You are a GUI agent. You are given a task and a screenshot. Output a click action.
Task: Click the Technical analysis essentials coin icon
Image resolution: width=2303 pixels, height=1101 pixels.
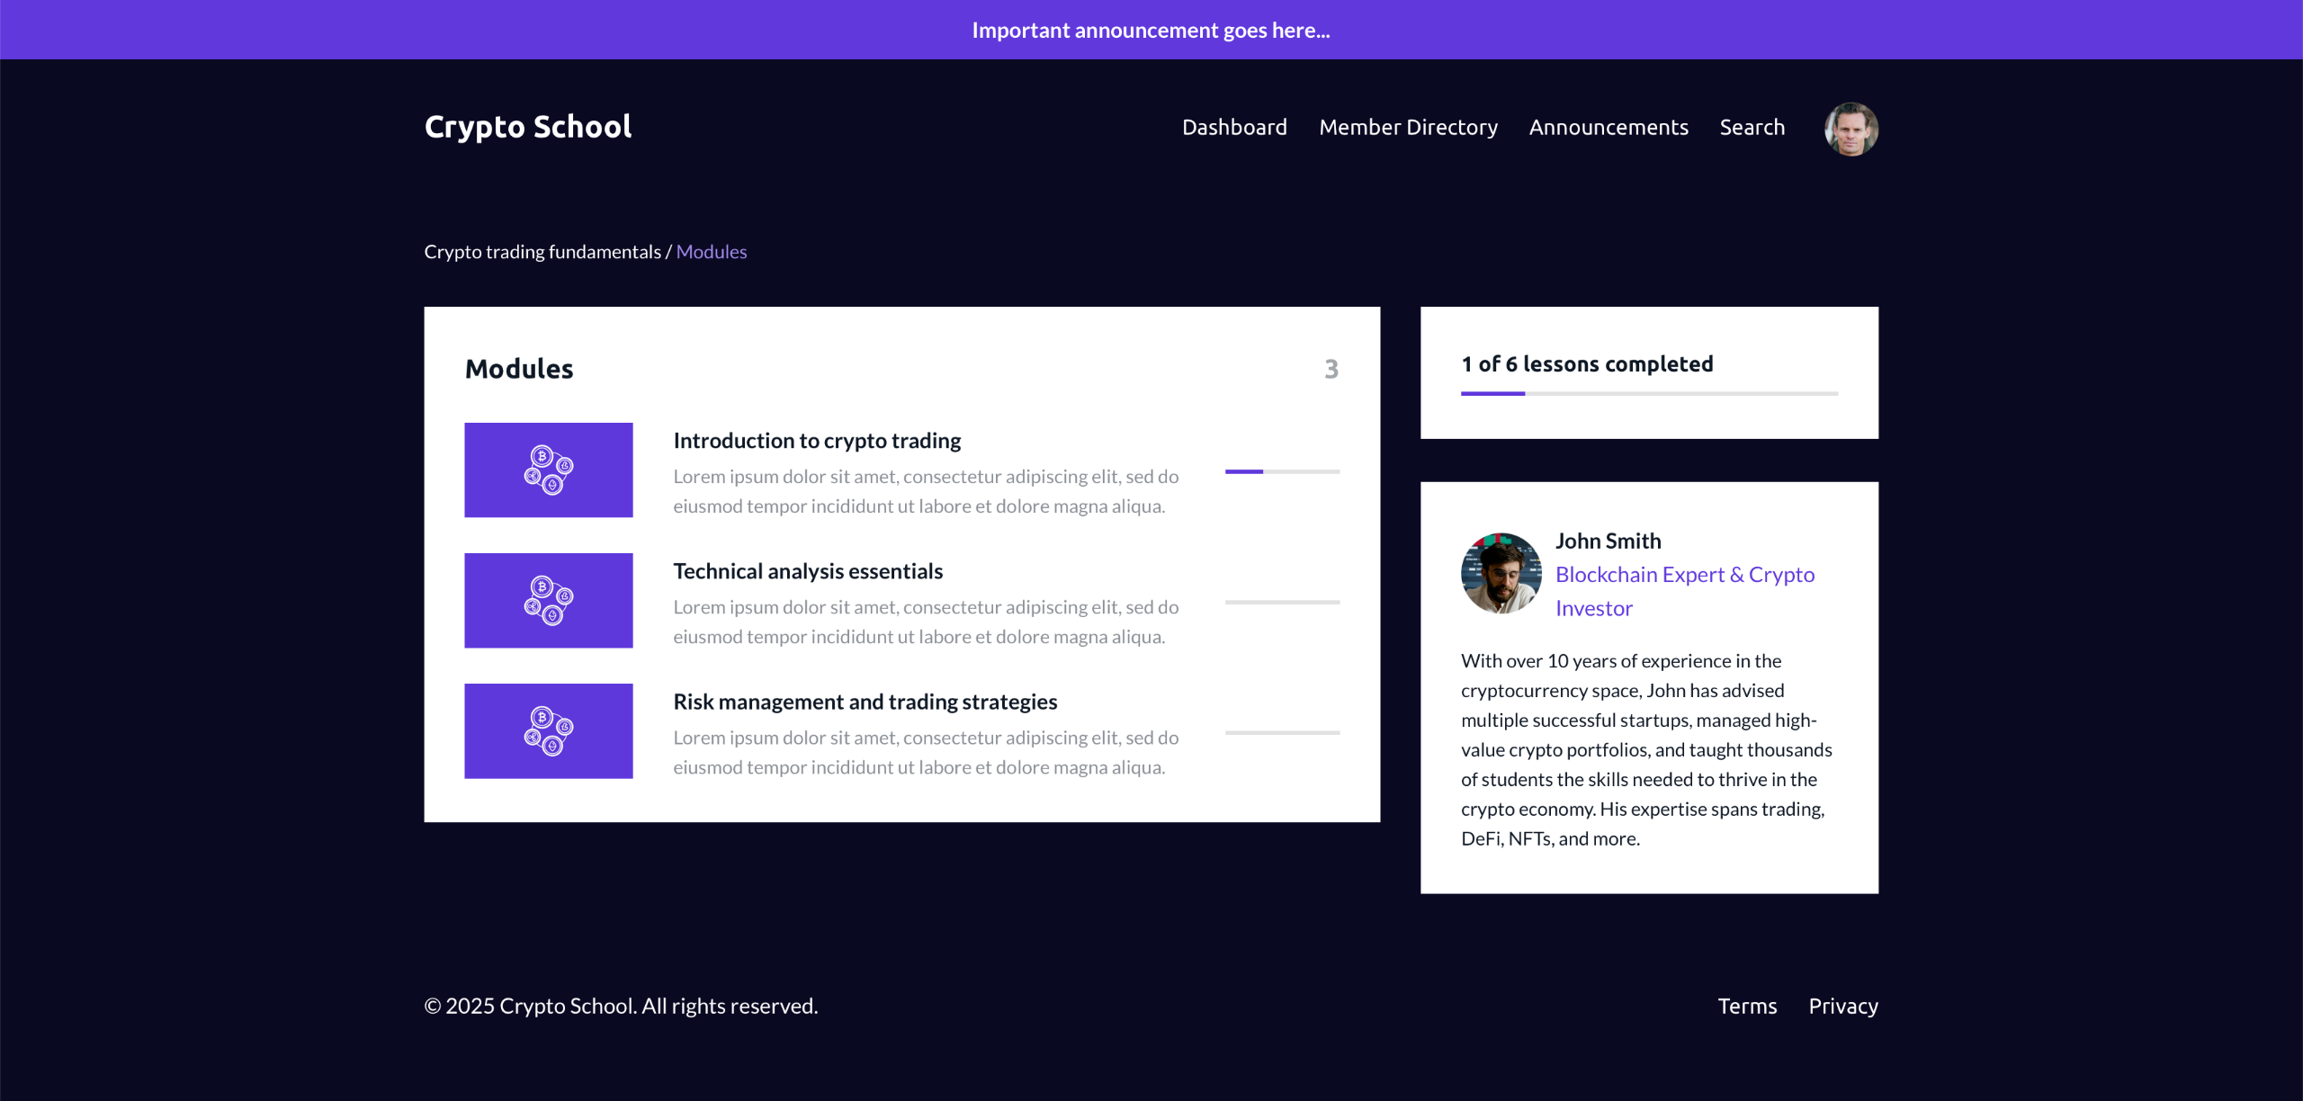pyautogui.click(x=548, y=600)
